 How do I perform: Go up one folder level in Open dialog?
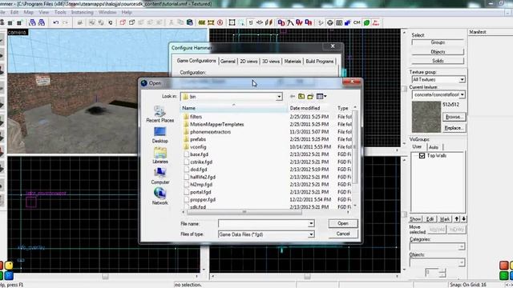tap(301, 96)
